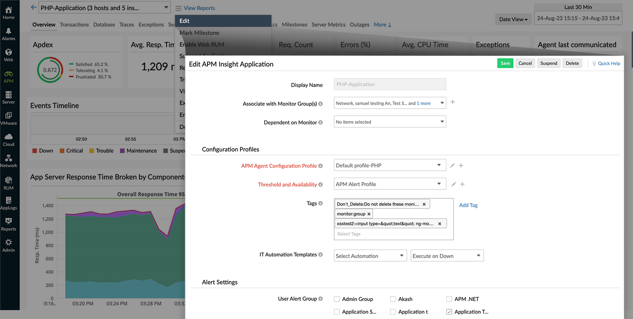Enable the Akash alert group checkbox
633x319 pixels.
393,299
